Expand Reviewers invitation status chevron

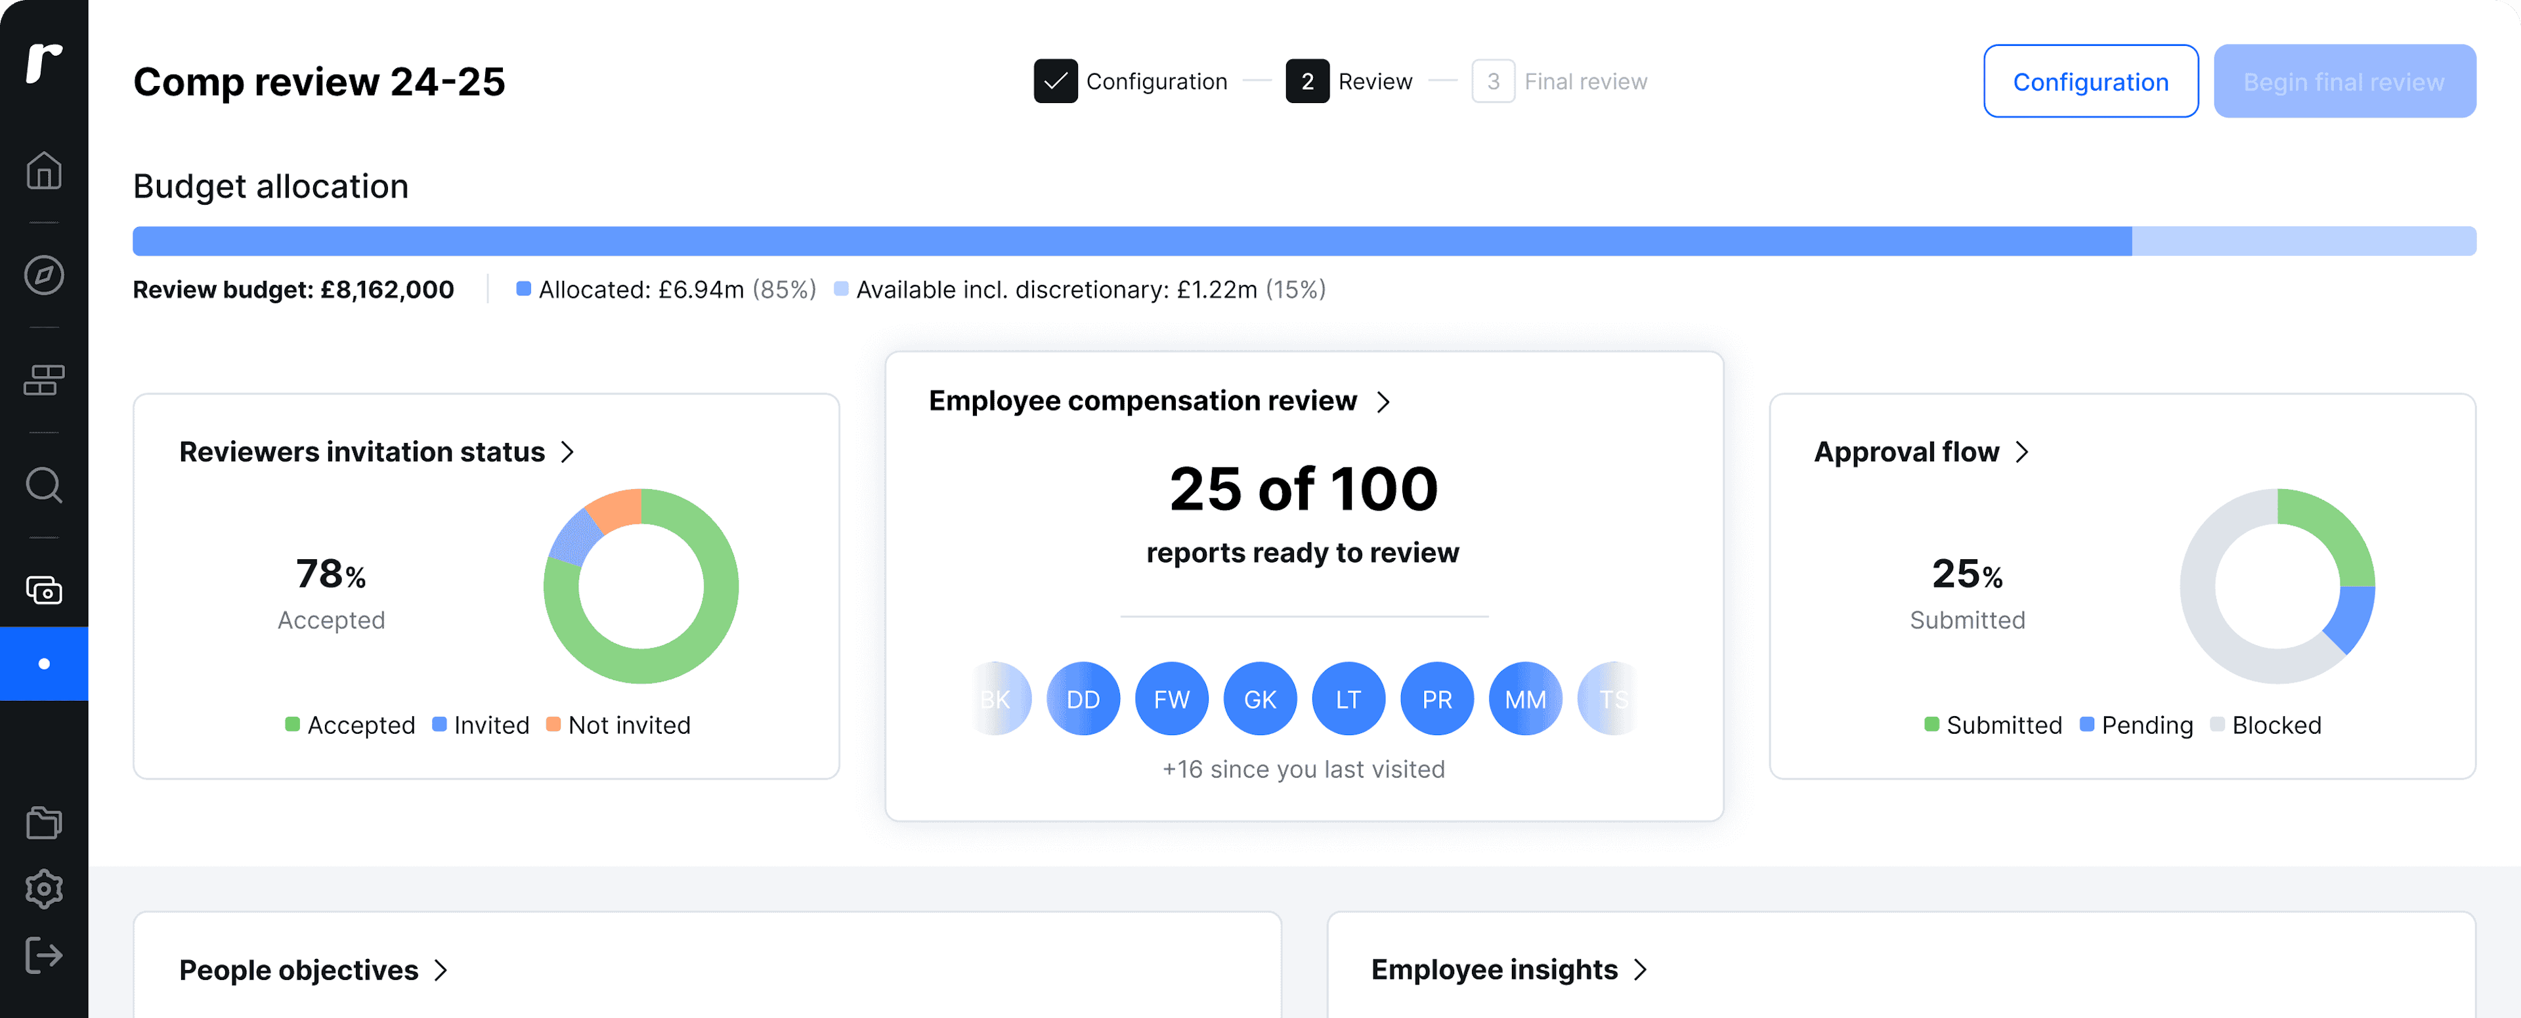(x=568, y=452)
